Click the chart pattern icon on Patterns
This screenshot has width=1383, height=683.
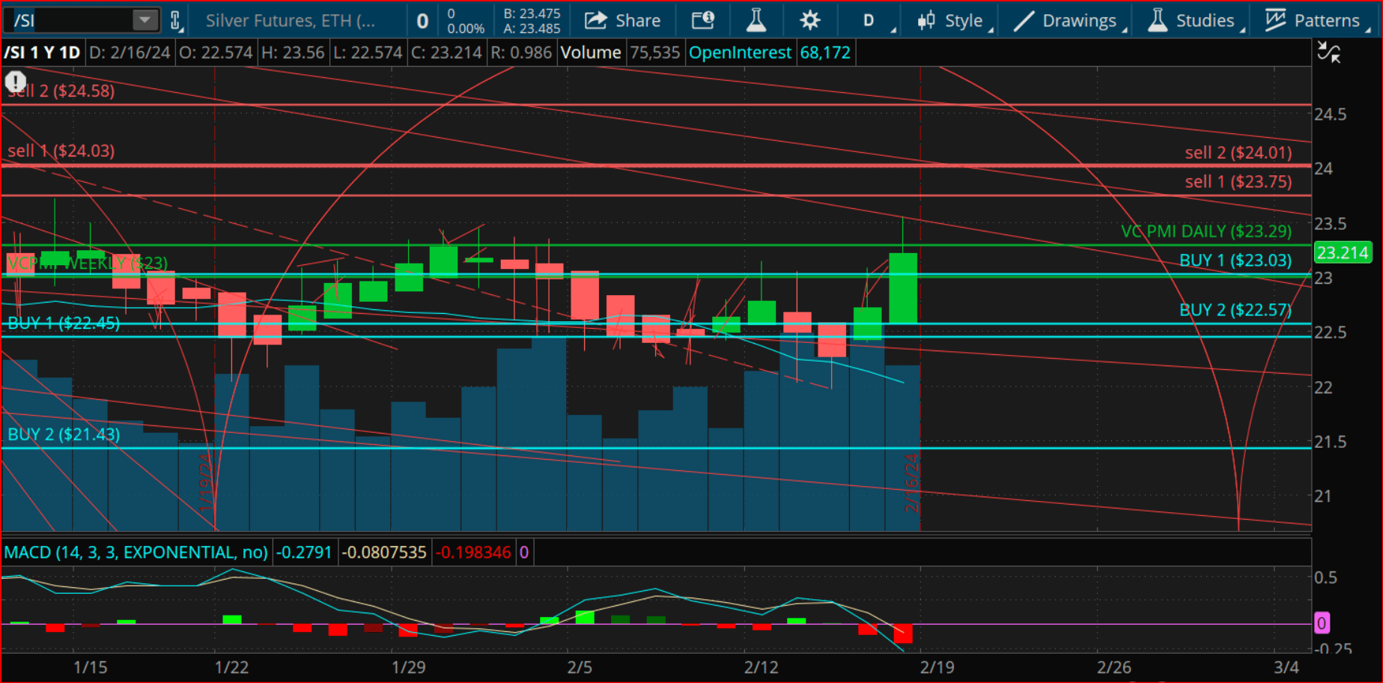tap(1275, 20)
